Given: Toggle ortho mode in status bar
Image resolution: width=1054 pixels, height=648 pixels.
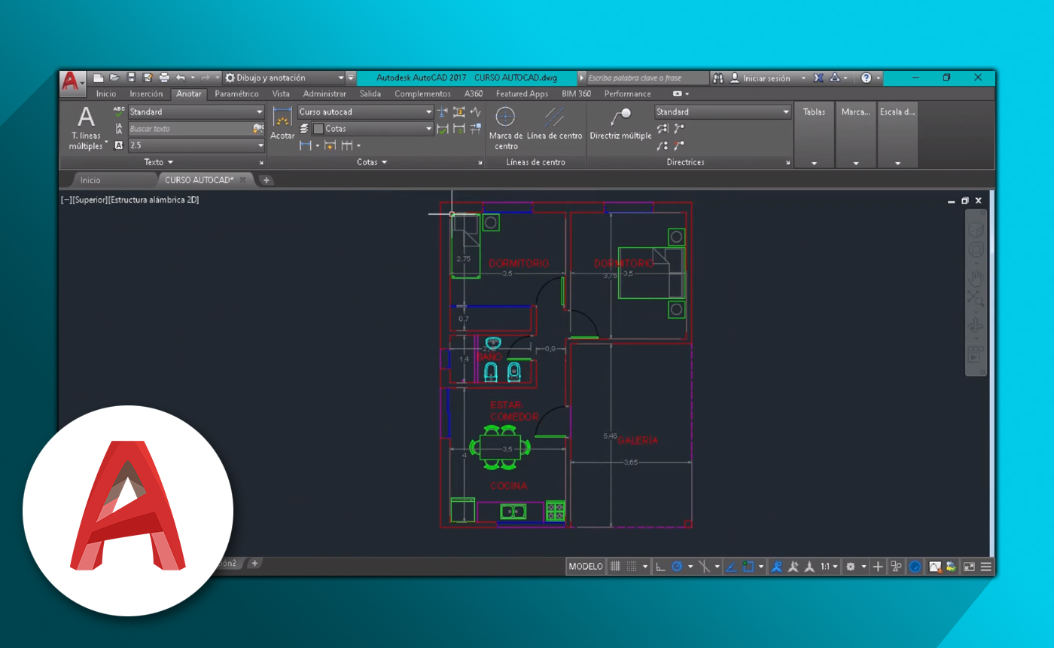Looking at the screenshot, I should (x=660, y=567).
